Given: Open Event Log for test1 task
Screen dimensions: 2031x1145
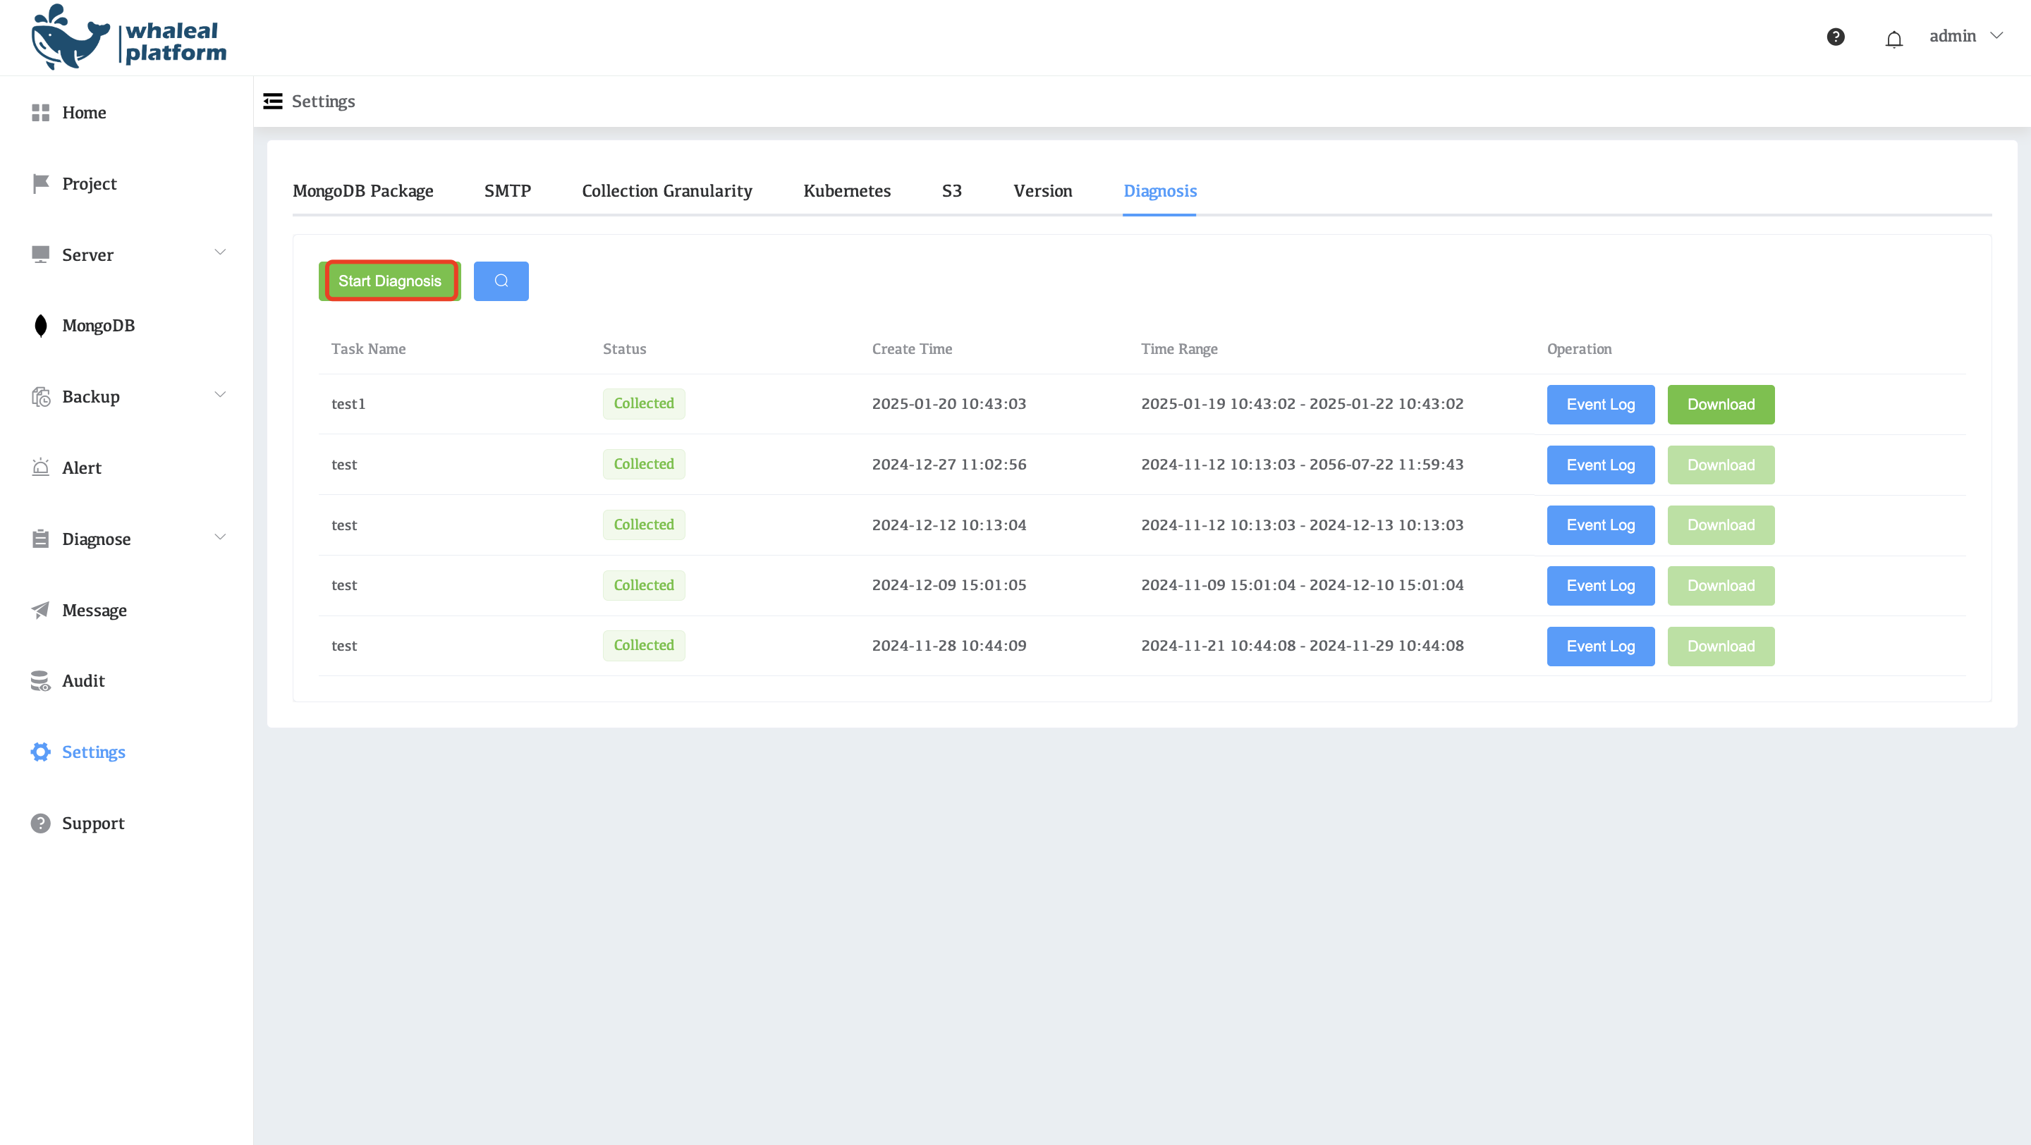Looking at the screenshot, I should point(1599,404).
